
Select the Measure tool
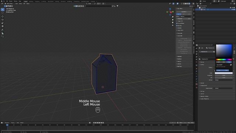tap(3, 33)
